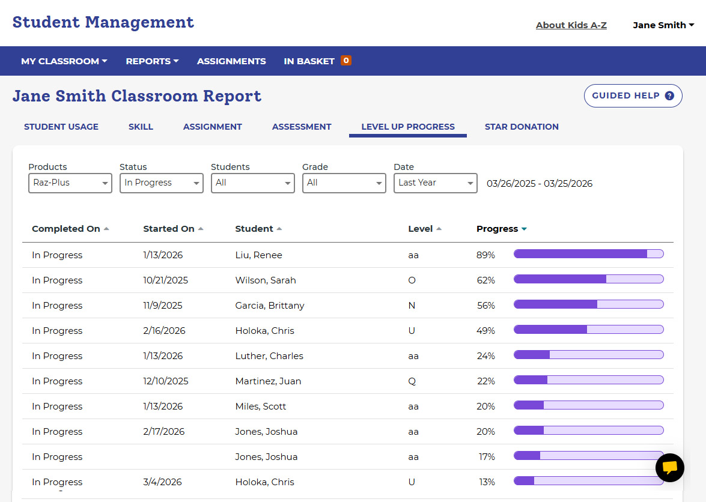The height and width of the screenshot is (502, 706).
Task: Toggle Progress column sort arrow
Action: [524, 229]
